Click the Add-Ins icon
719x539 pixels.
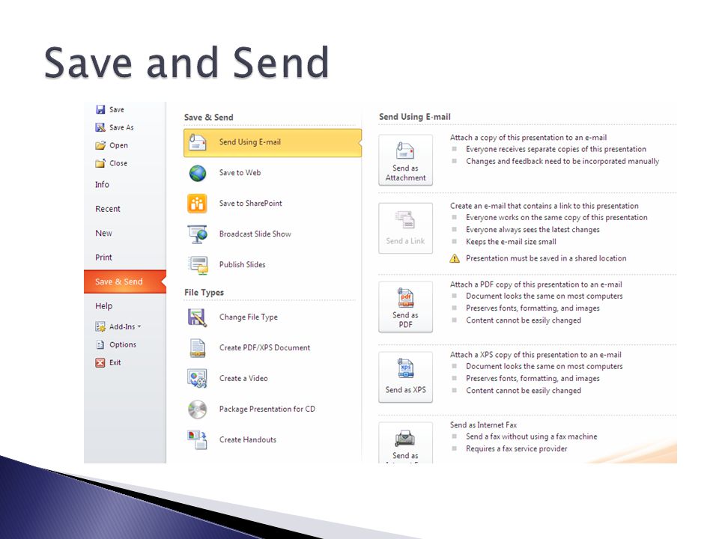(x=100, y=327)
